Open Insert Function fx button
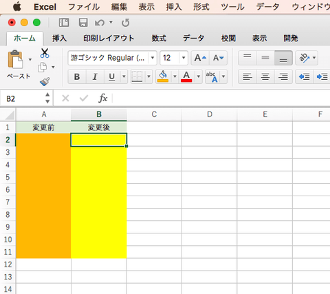Screen dimensions: 330x294 [x=103, y=98]
